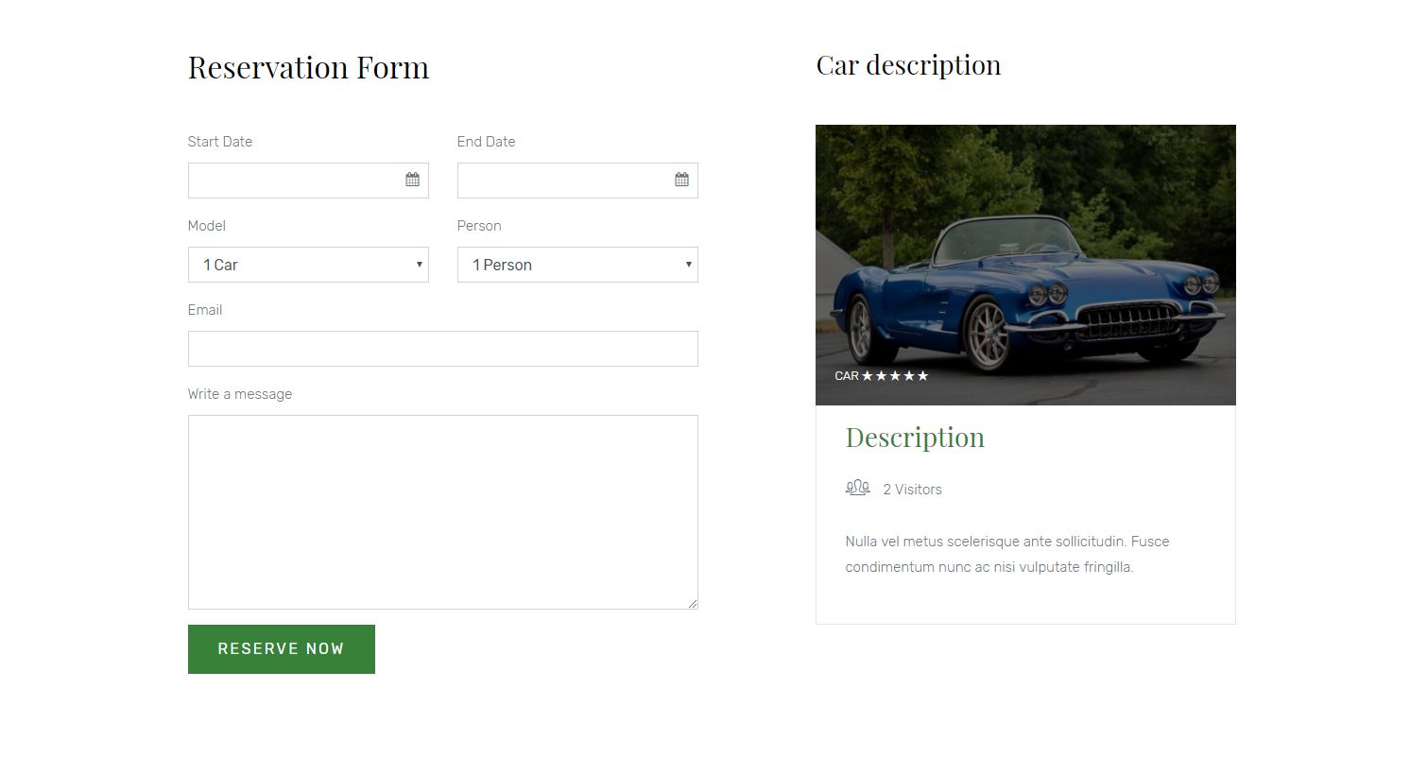Click the Email field label
Screen dimensions: 1410x775
(x=205, y=310)
